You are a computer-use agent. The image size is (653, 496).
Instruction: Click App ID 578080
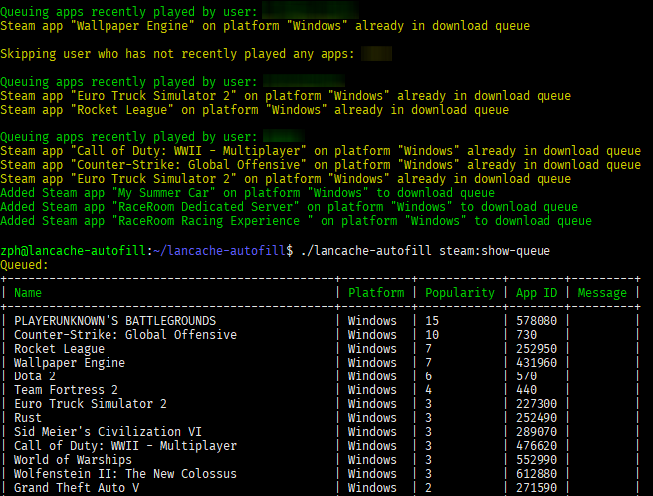tap(537, 321)
